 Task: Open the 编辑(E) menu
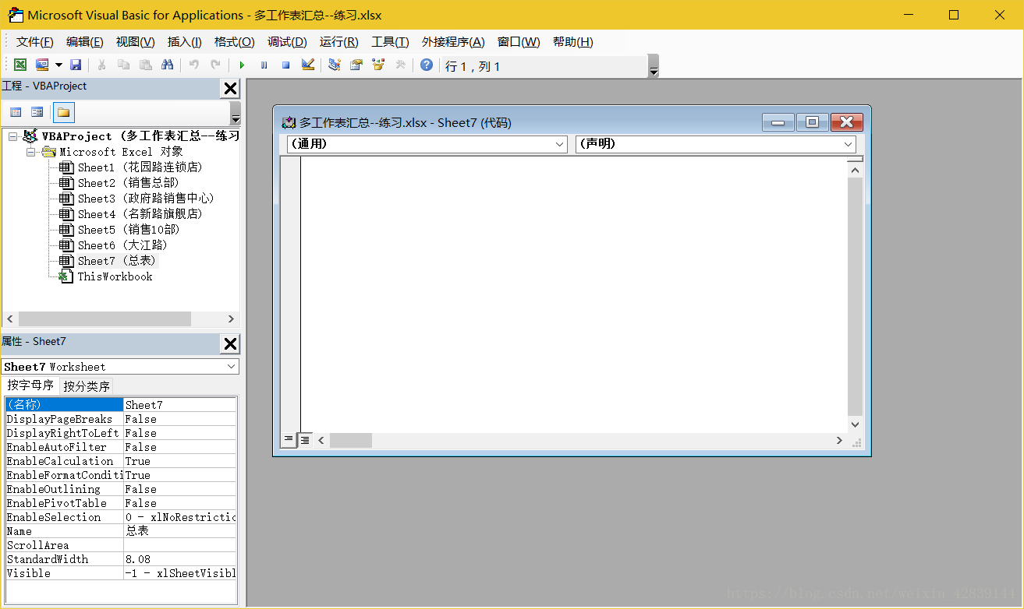[x=84, y=42]
